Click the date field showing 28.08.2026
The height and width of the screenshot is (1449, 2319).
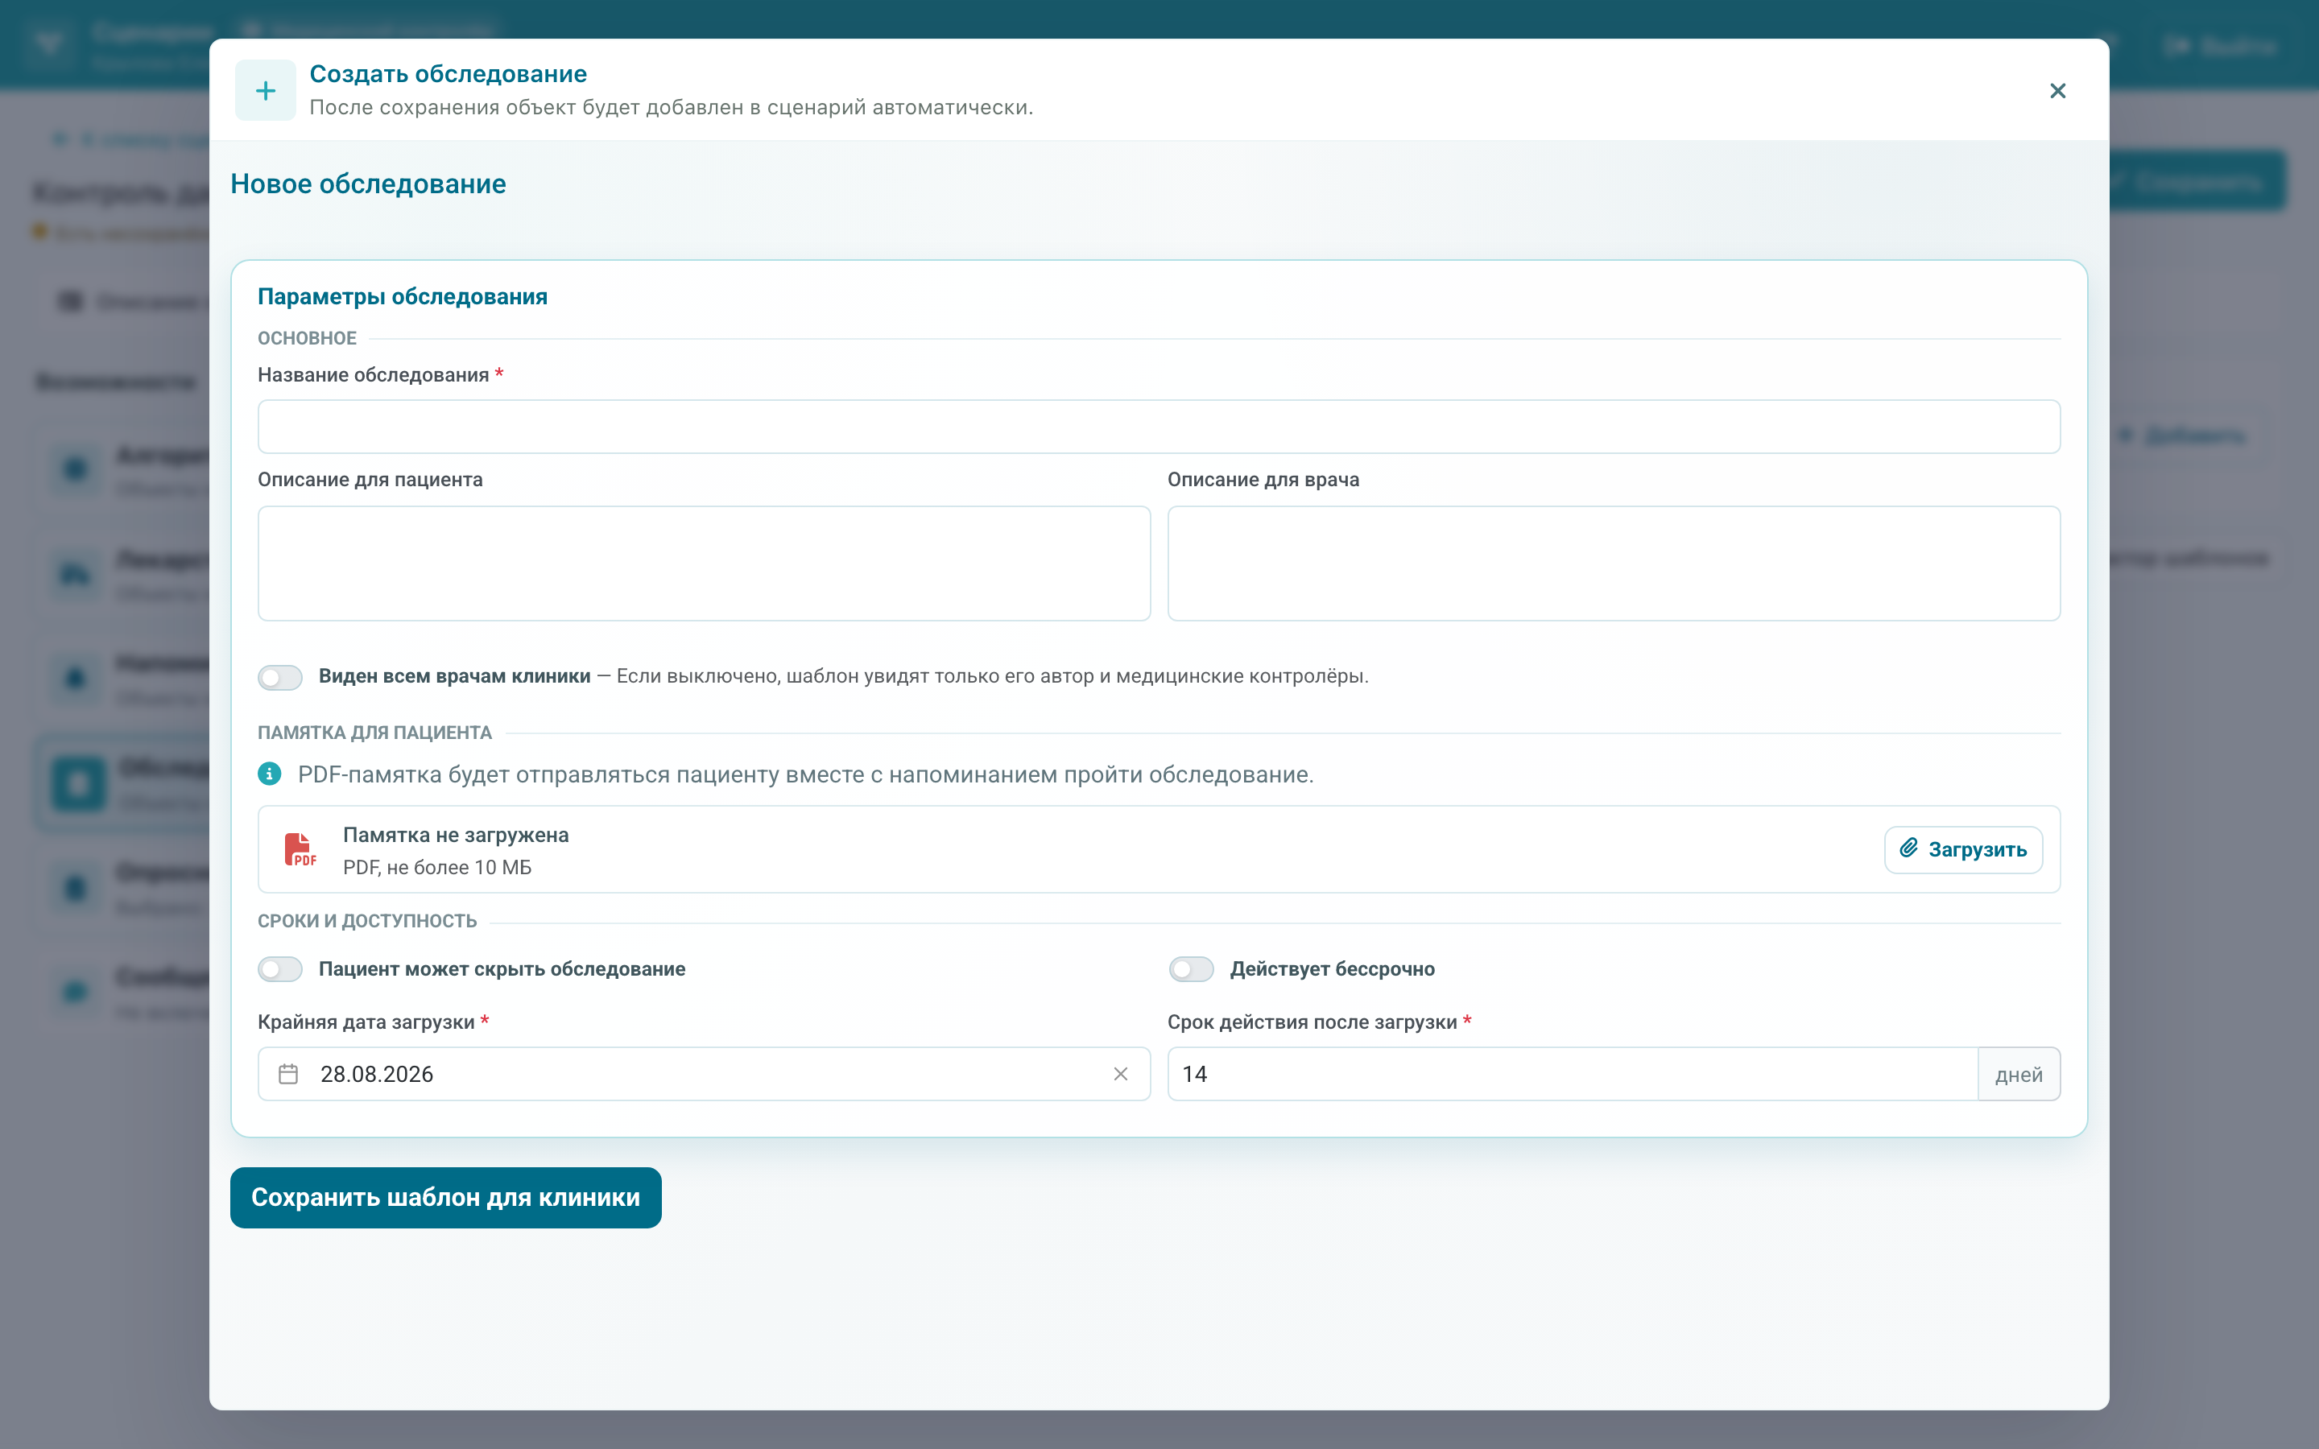pyautogui.click(x=705, y=1075)
